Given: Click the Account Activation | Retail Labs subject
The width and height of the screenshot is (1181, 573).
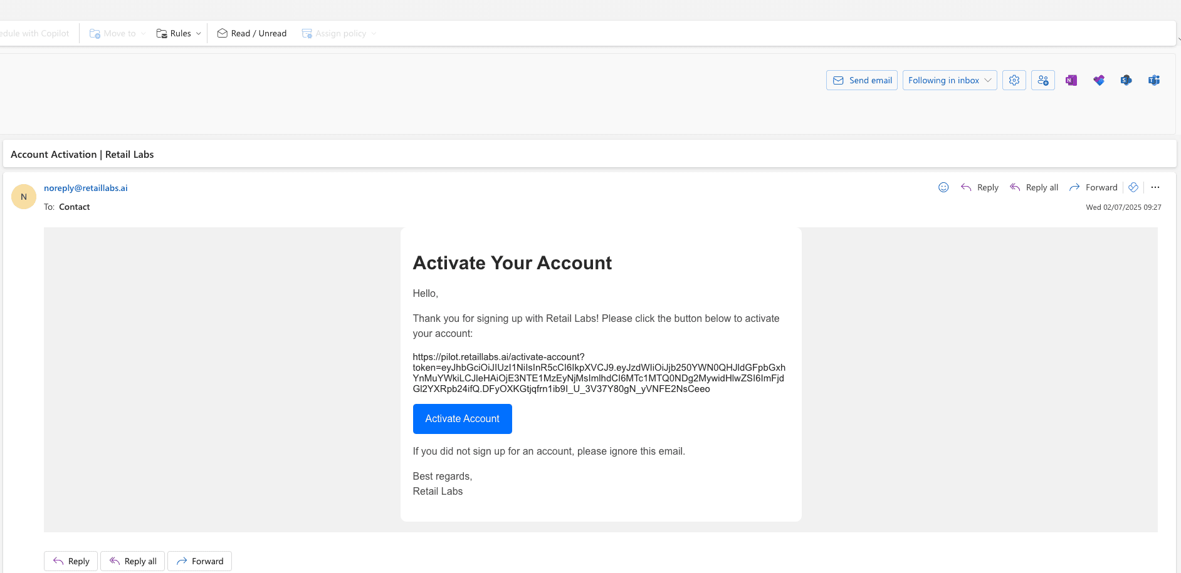Looking at the screenshot, I should coord(82,154).
